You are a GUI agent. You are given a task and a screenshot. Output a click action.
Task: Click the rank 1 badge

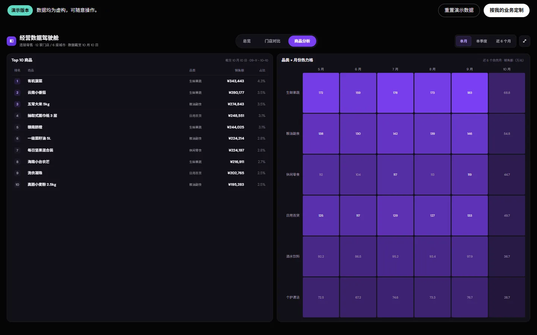17,81
